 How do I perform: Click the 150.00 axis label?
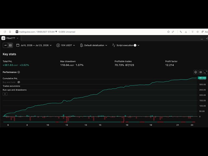coord(202,100)
